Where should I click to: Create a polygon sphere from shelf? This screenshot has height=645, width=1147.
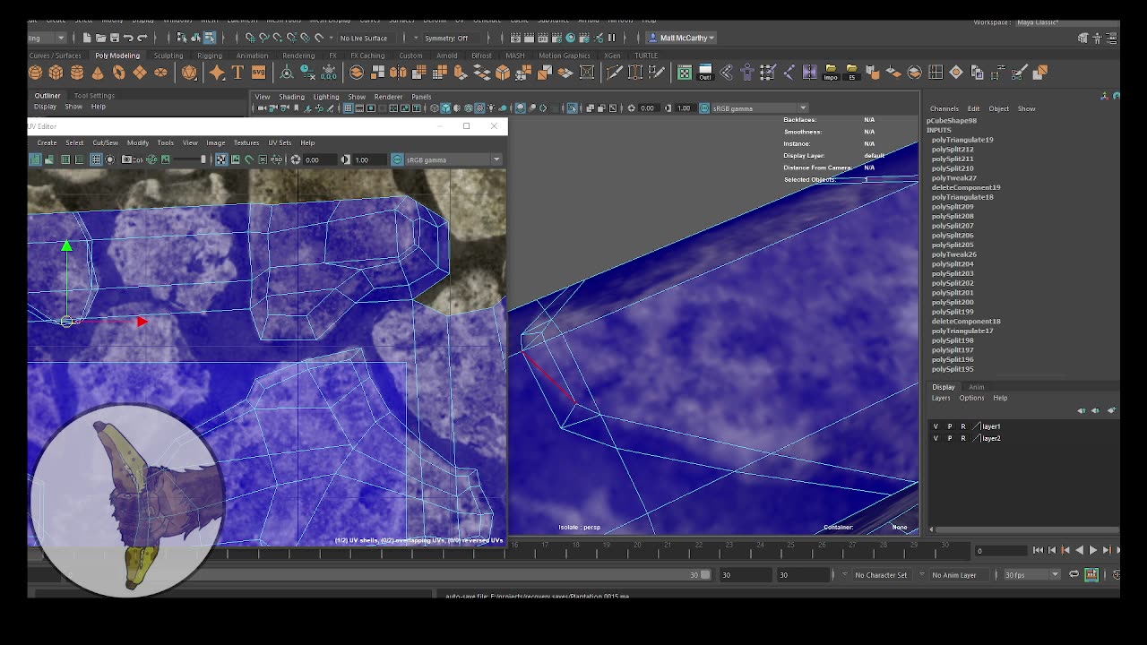pos(35,73)
